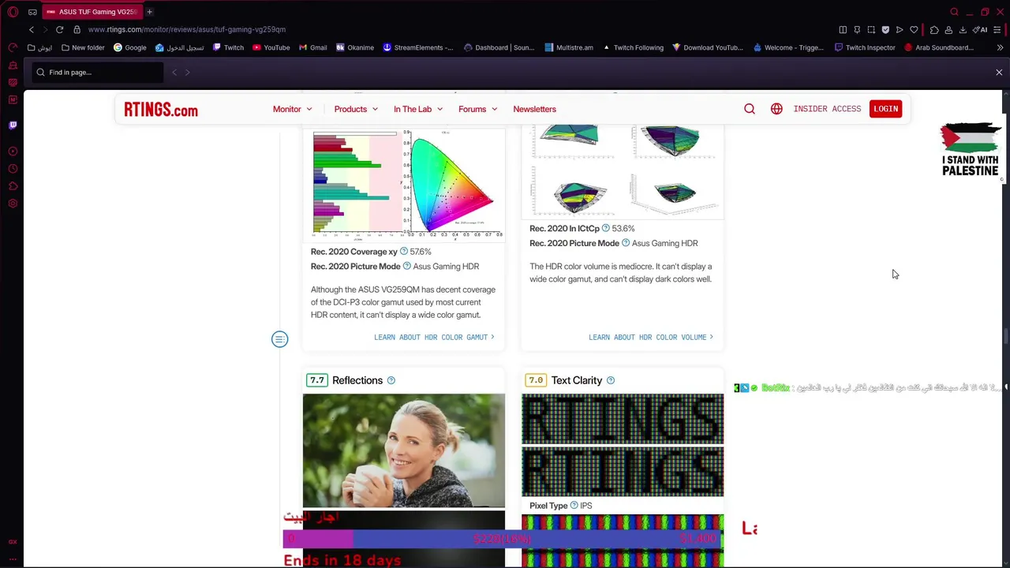Open the Twitch Inspector bookmark
Image resolution: width=1010 pixels, height=568 pixels.
pos(865,47)
